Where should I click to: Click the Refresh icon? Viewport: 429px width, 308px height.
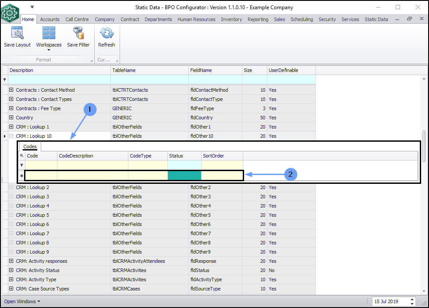click(106, 33)
